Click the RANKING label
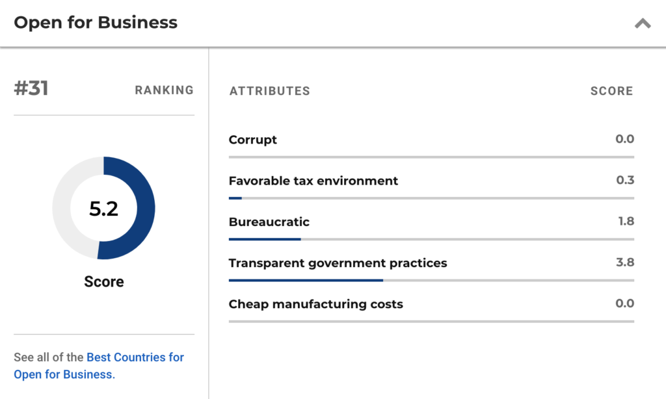This screenshot has width=666, height=399. (165, 90)
